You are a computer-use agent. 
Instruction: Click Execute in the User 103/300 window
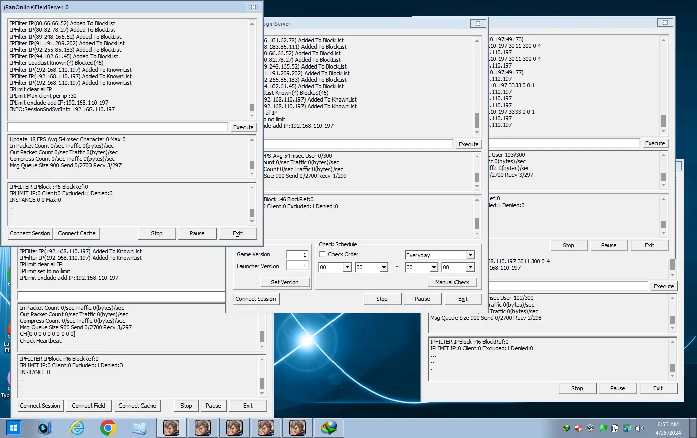pos(655,143)
